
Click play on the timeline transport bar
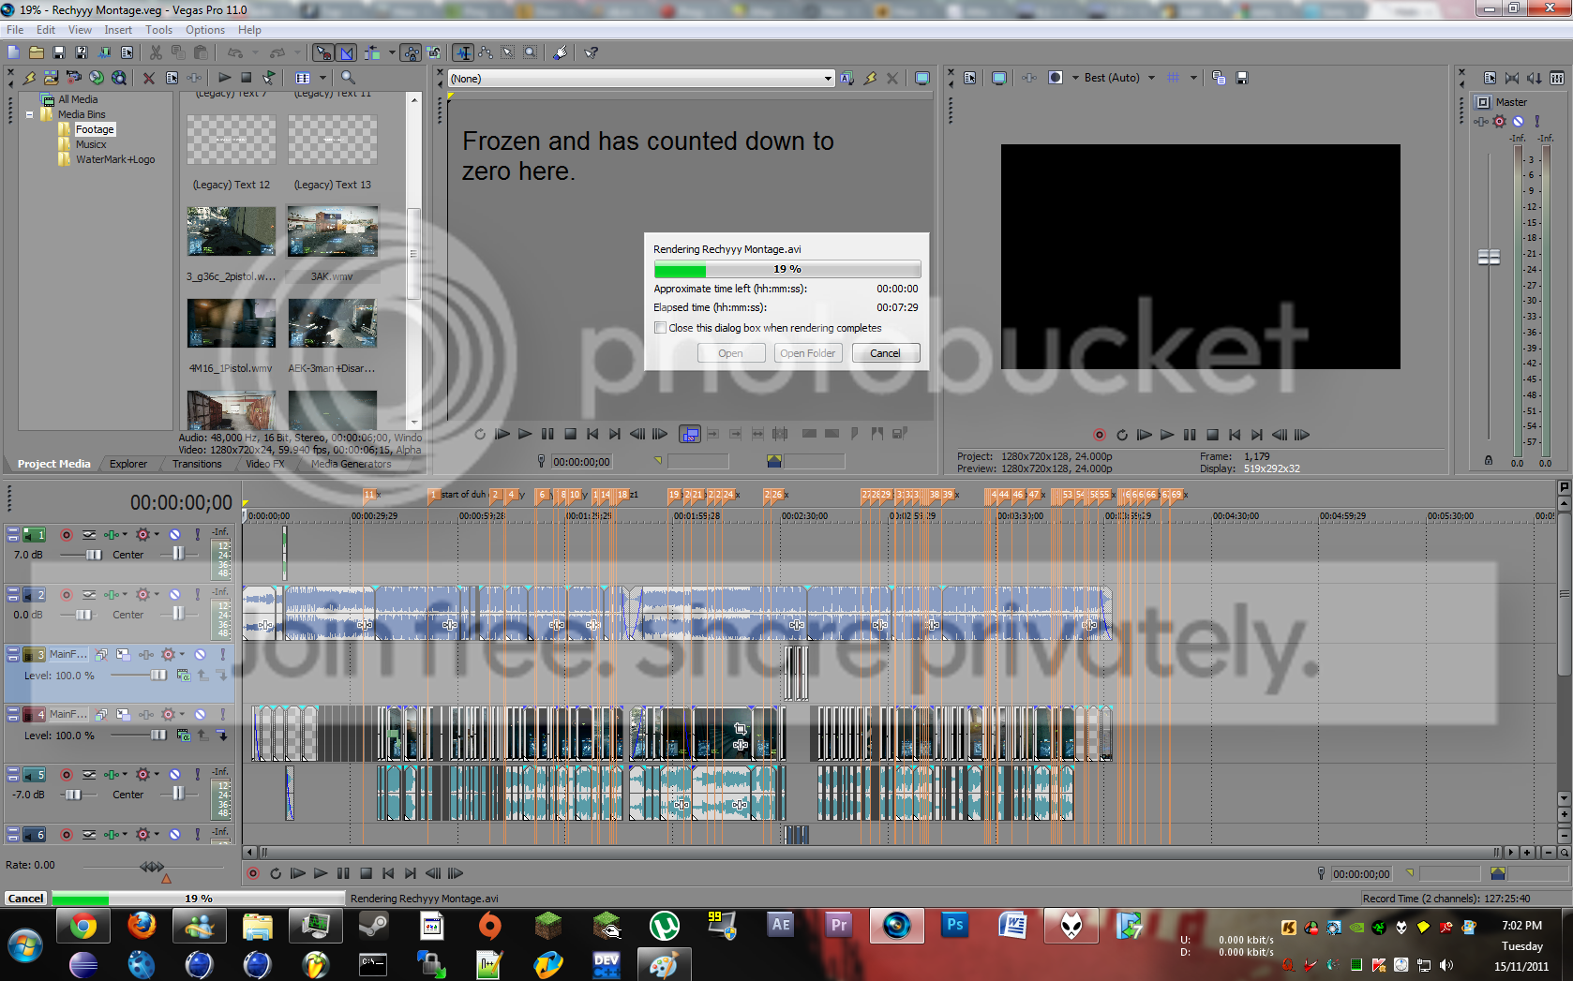321,873
